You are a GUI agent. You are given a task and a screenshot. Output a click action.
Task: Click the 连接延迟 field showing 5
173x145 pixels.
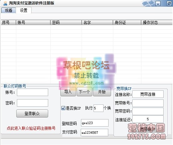point(148,119)
